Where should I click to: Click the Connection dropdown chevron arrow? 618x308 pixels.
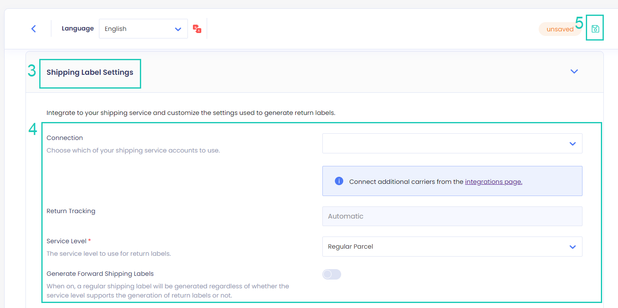point(572,143)
